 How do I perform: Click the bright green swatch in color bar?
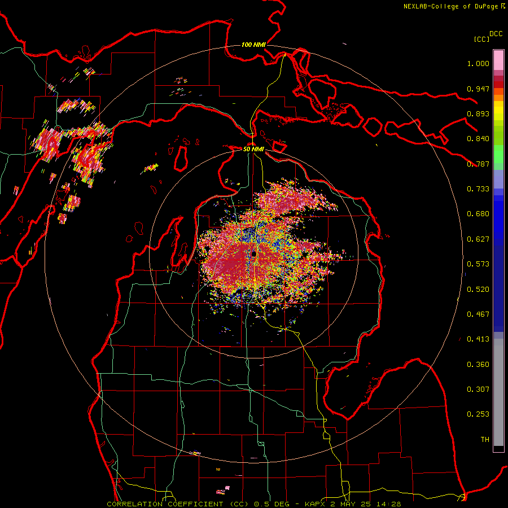(498, 154)
